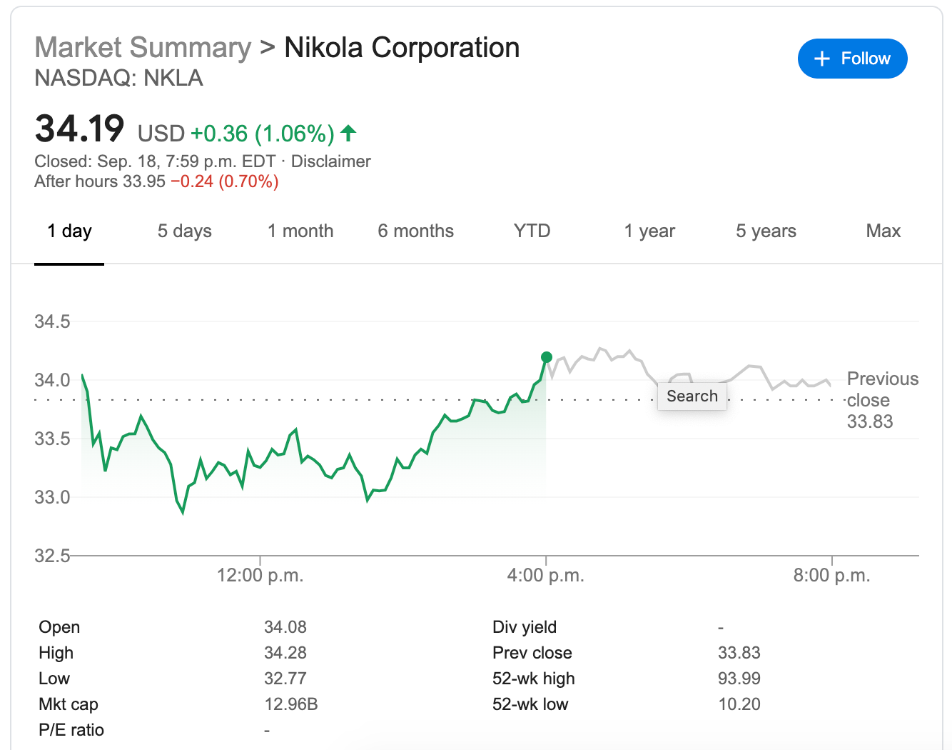Image resolution: width=952 pixels, height=750 pixels.
Task: Switch to the 1 year tab
Action: click(x=649, y=231)
